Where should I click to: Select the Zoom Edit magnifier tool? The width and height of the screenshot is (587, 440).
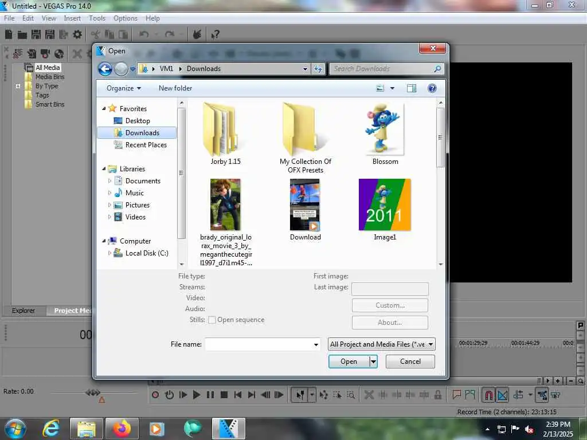(351, 395)
